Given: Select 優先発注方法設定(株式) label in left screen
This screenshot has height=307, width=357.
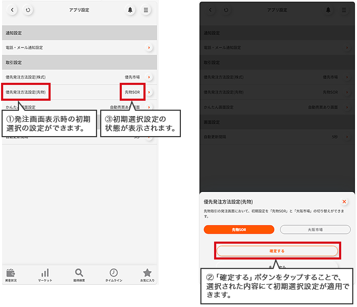Looking at the screenshot, I should [25, 77].
